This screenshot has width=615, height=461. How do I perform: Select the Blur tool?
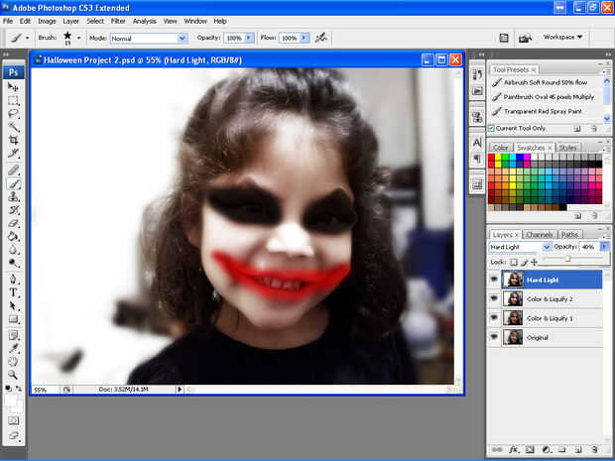[x=13, y=249]
